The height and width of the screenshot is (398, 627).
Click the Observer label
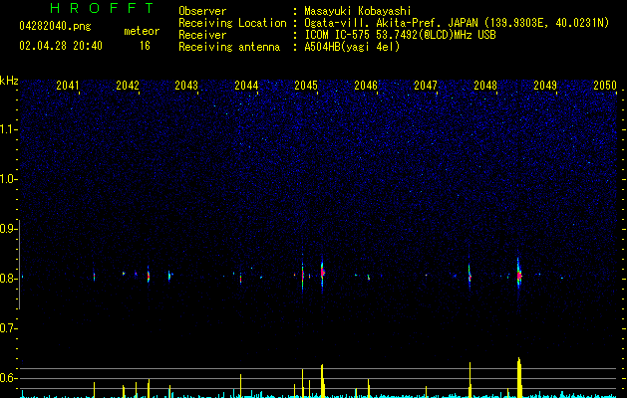point(202,11)
